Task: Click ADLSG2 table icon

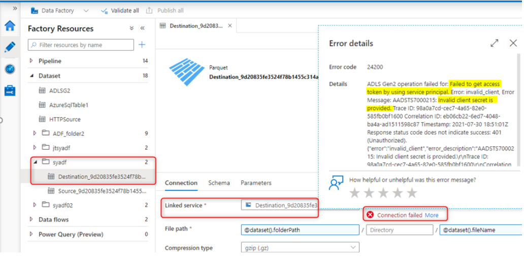Action: pyautogui.click(x=42, y=90)
